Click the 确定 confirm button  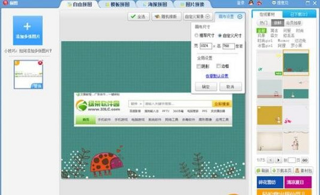click(x=206, y=87)
